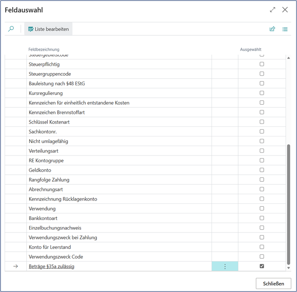Screen dimensions: 297x292
Task: Click the Schließen button
Action: tap(273, 284)
